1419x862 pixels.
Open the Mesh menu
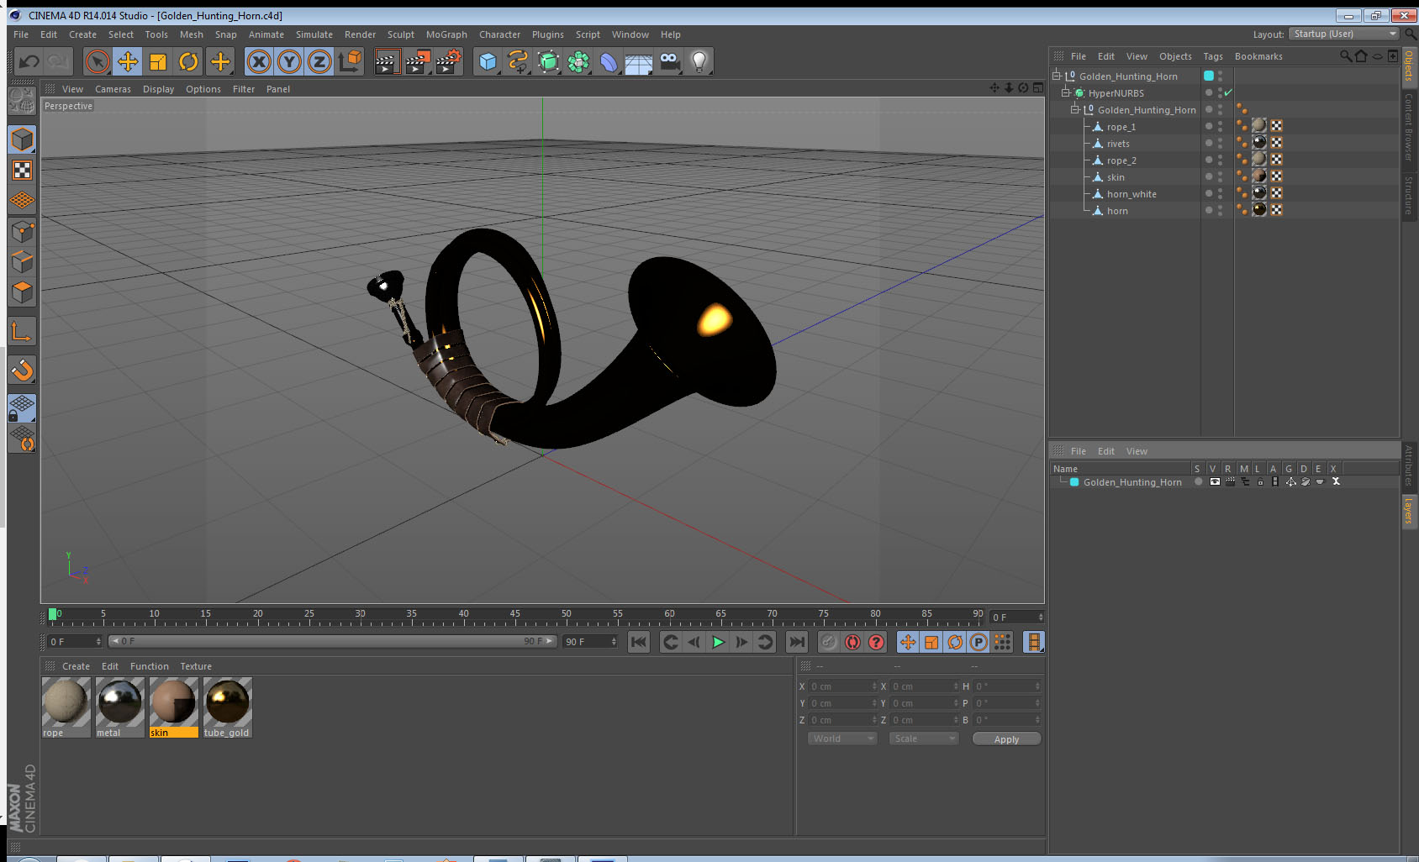191,34
